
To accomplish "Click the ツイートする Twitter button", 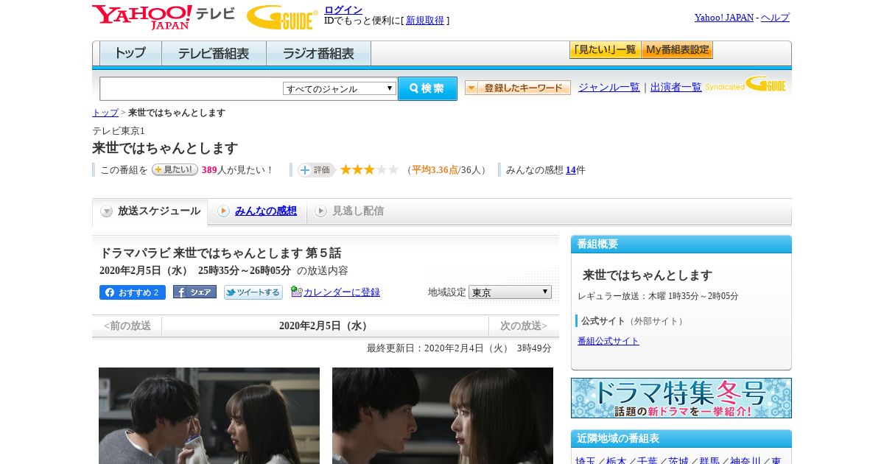I will click(x=253, y=292).
